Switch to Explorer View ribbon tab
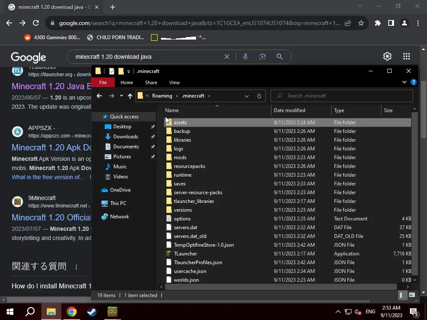Viewport: 427px width, 320px height. pos(175,82)
